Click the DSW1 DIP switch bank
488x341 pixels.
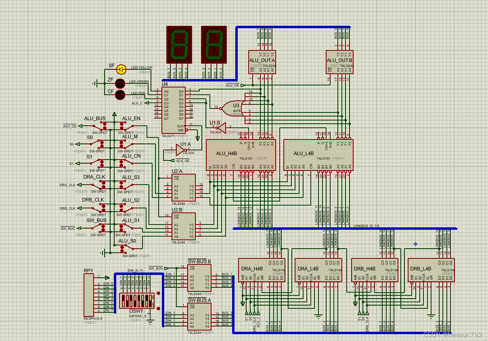pos(136,301)
